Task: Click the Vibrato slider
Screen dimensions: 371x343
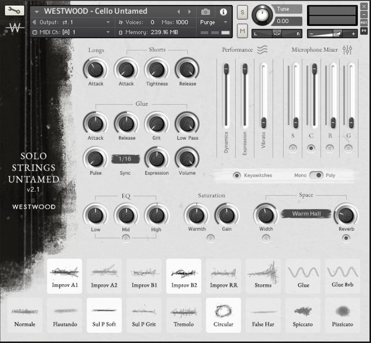Action: (263, 96)
